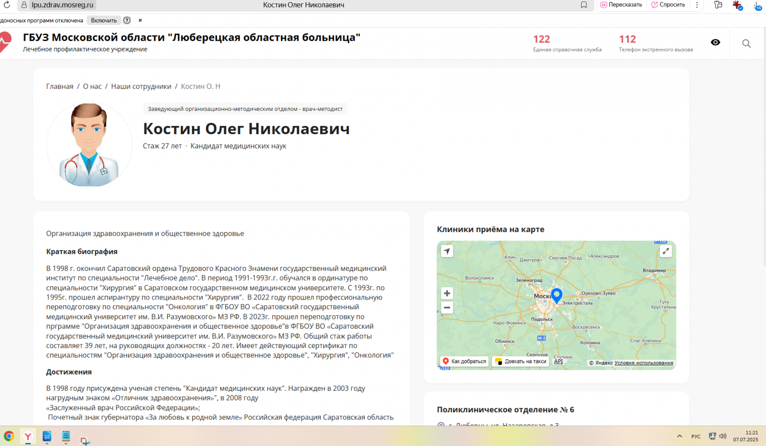Click Включить in the protection notice
This screenshot has width=766, height=446.
(x=104, y=20)
